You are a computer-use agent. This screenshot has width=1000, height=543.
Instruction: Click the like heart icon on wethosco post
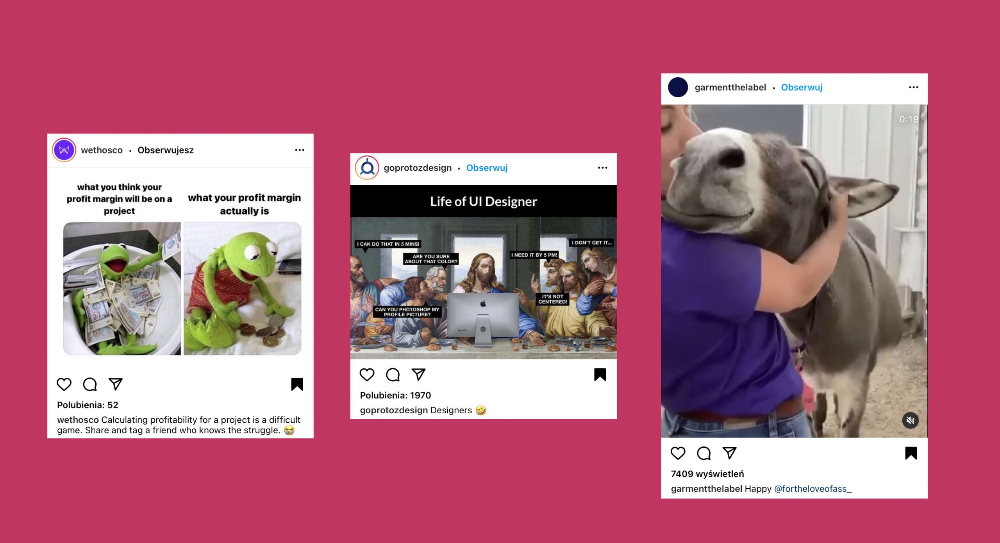64,384
